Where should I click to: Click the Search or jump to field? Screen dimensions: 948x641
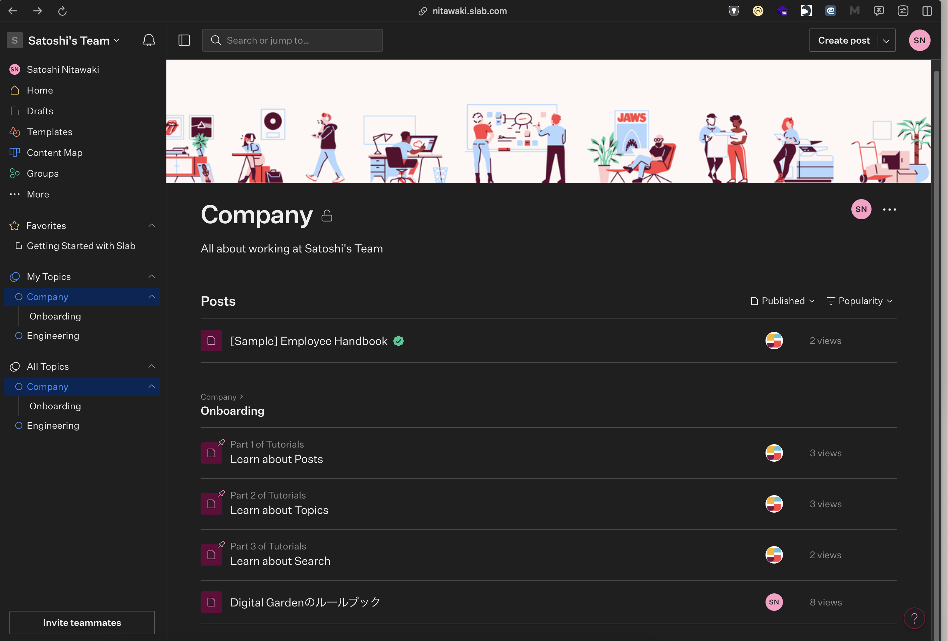(292, 40)
